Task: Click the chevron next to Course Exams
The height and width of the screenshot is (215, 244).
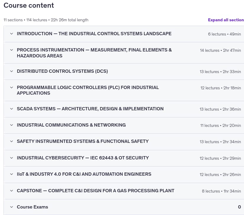Action: 12,207
